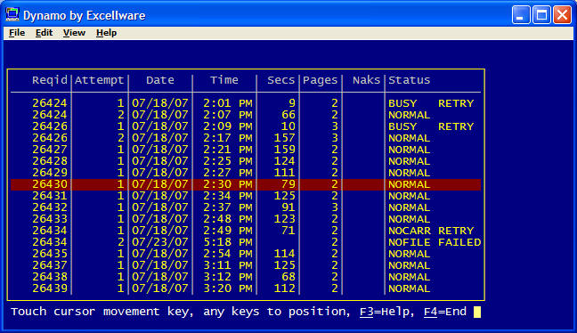Click the NOCARR RETRY status entry
The height and width of the screenshot is (333, 577).
431,231
